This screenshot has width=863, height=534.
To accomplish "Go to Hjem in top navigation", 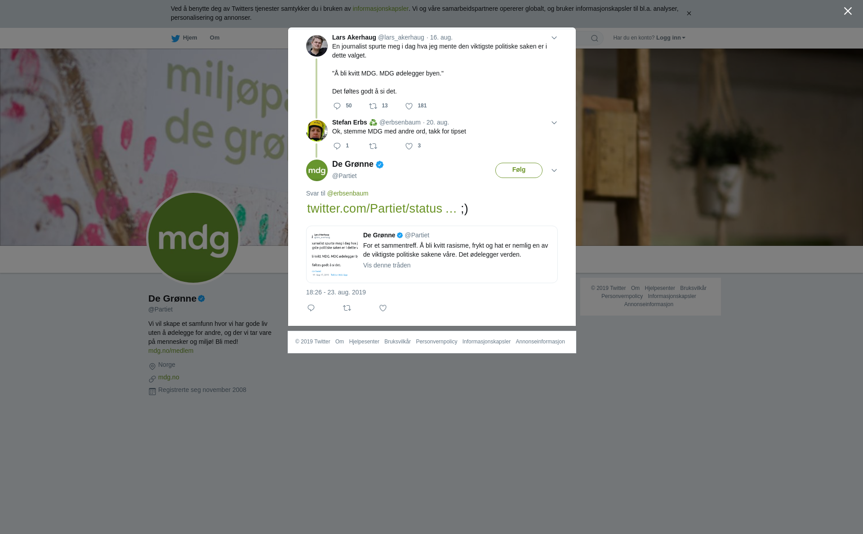I will [184, 38].
